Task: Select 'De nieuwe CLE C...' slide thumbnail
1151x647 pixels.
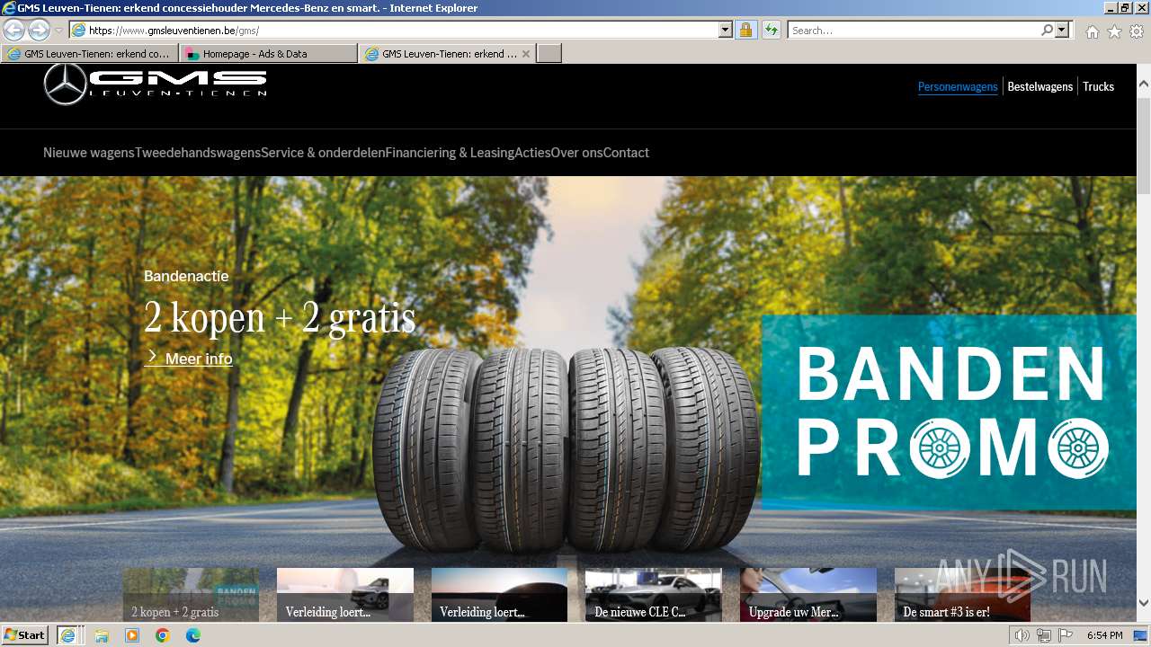Action: click(x=654, y=595)
